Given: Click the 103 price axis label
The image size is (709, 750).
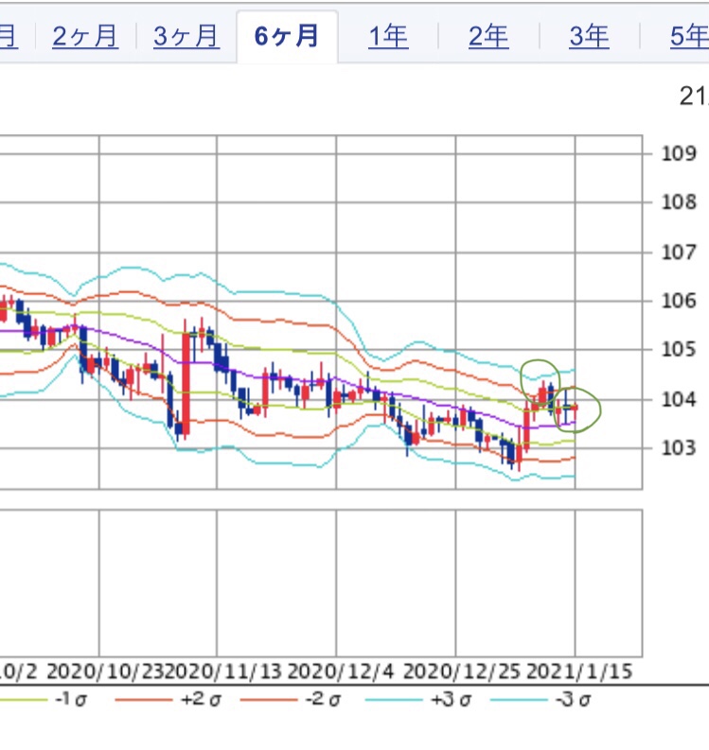Looking at the screenshot, I should [679, 448].
